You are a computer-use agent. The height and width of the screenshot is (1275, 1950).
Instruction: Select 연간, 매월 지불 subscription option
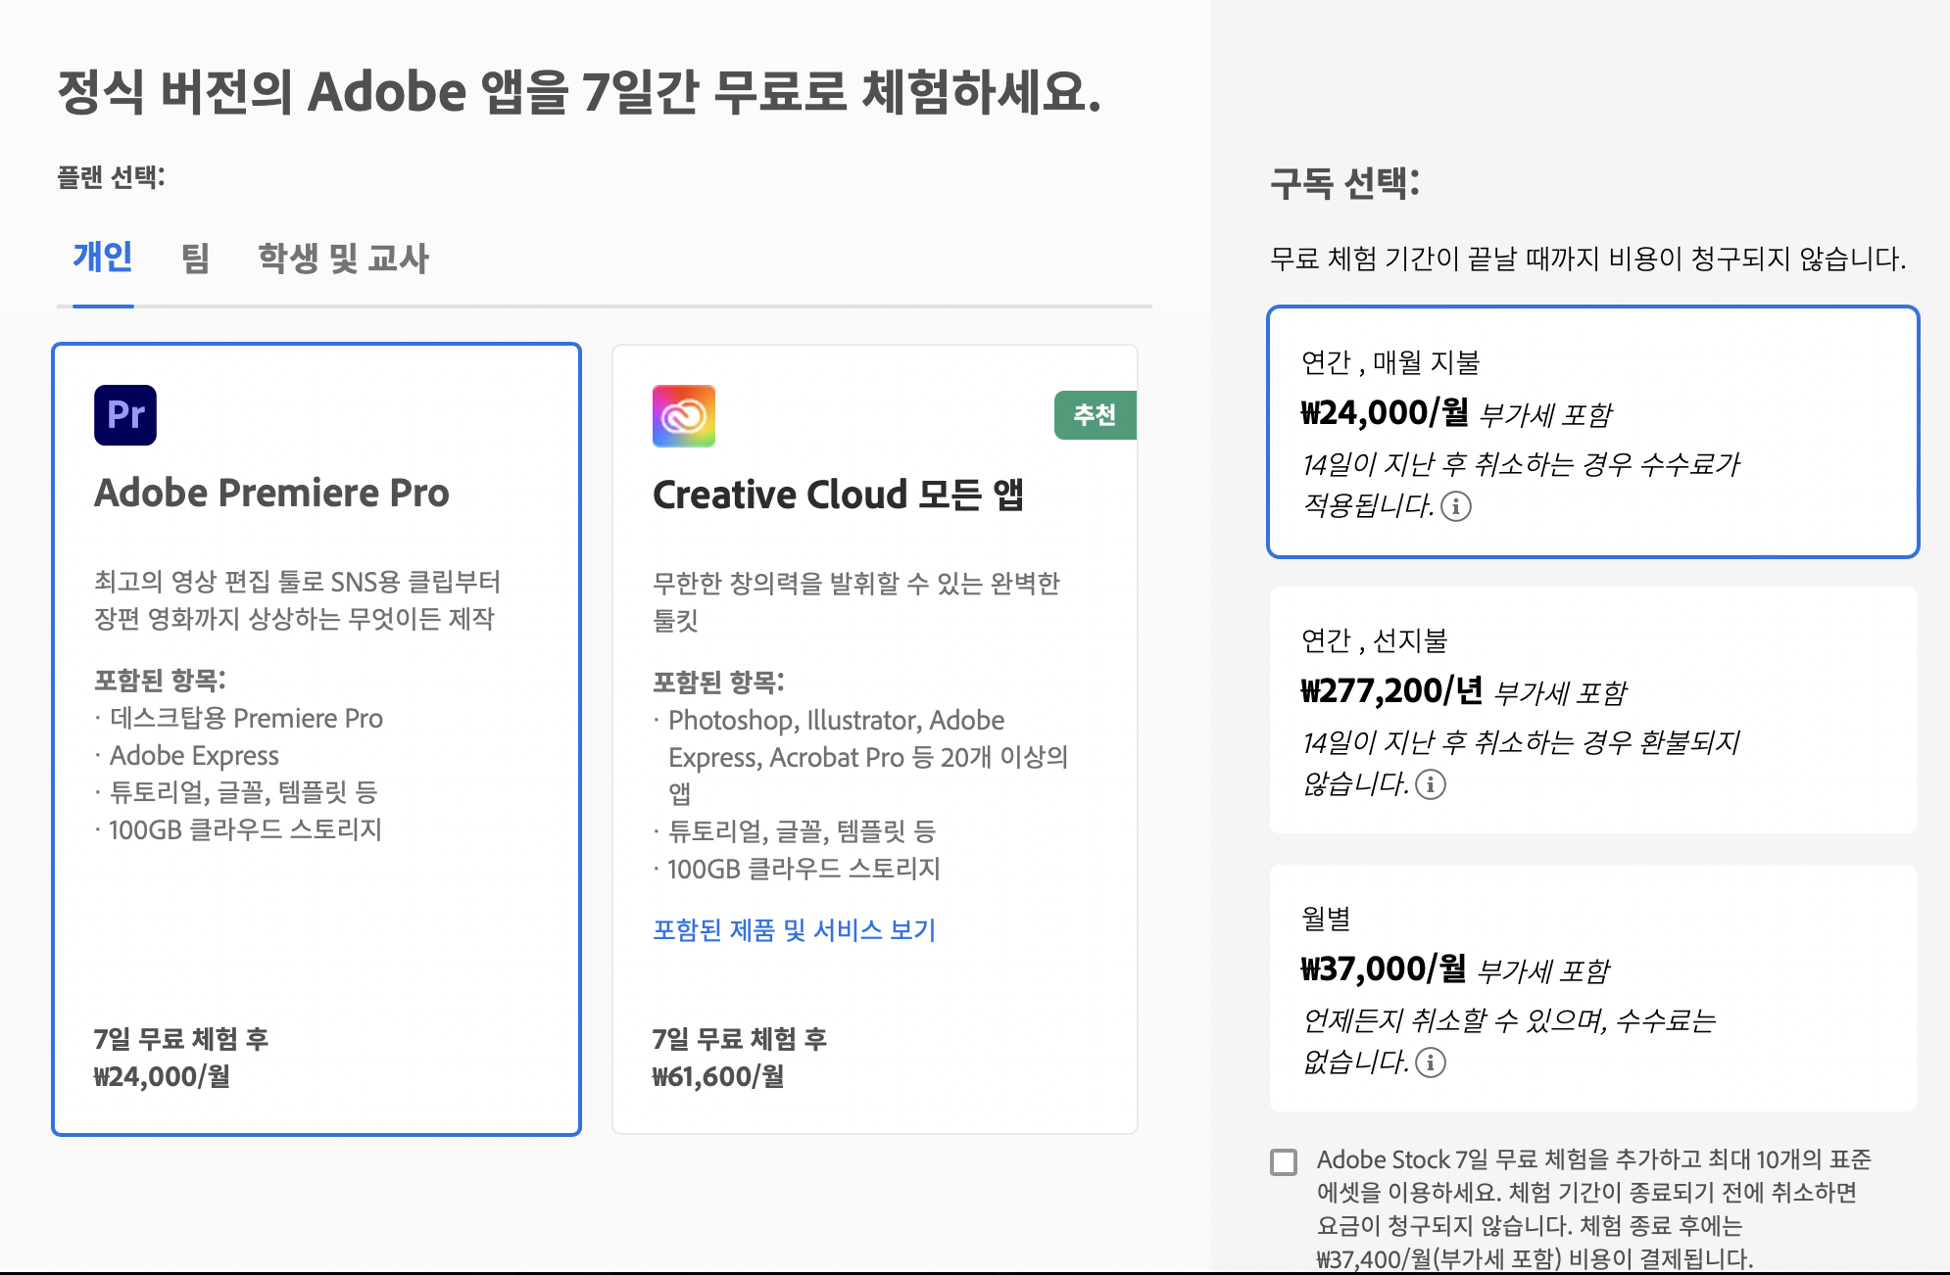click(1591, 432)
